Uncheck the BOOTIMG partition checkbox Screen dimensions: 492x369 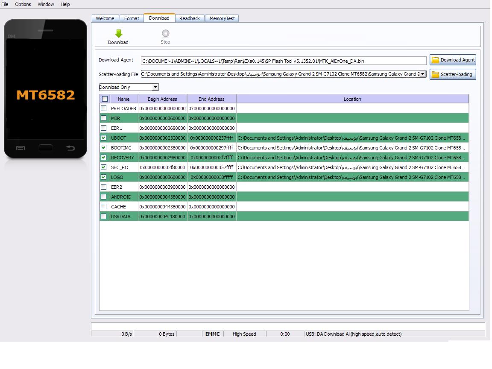(x=103, y=147)
